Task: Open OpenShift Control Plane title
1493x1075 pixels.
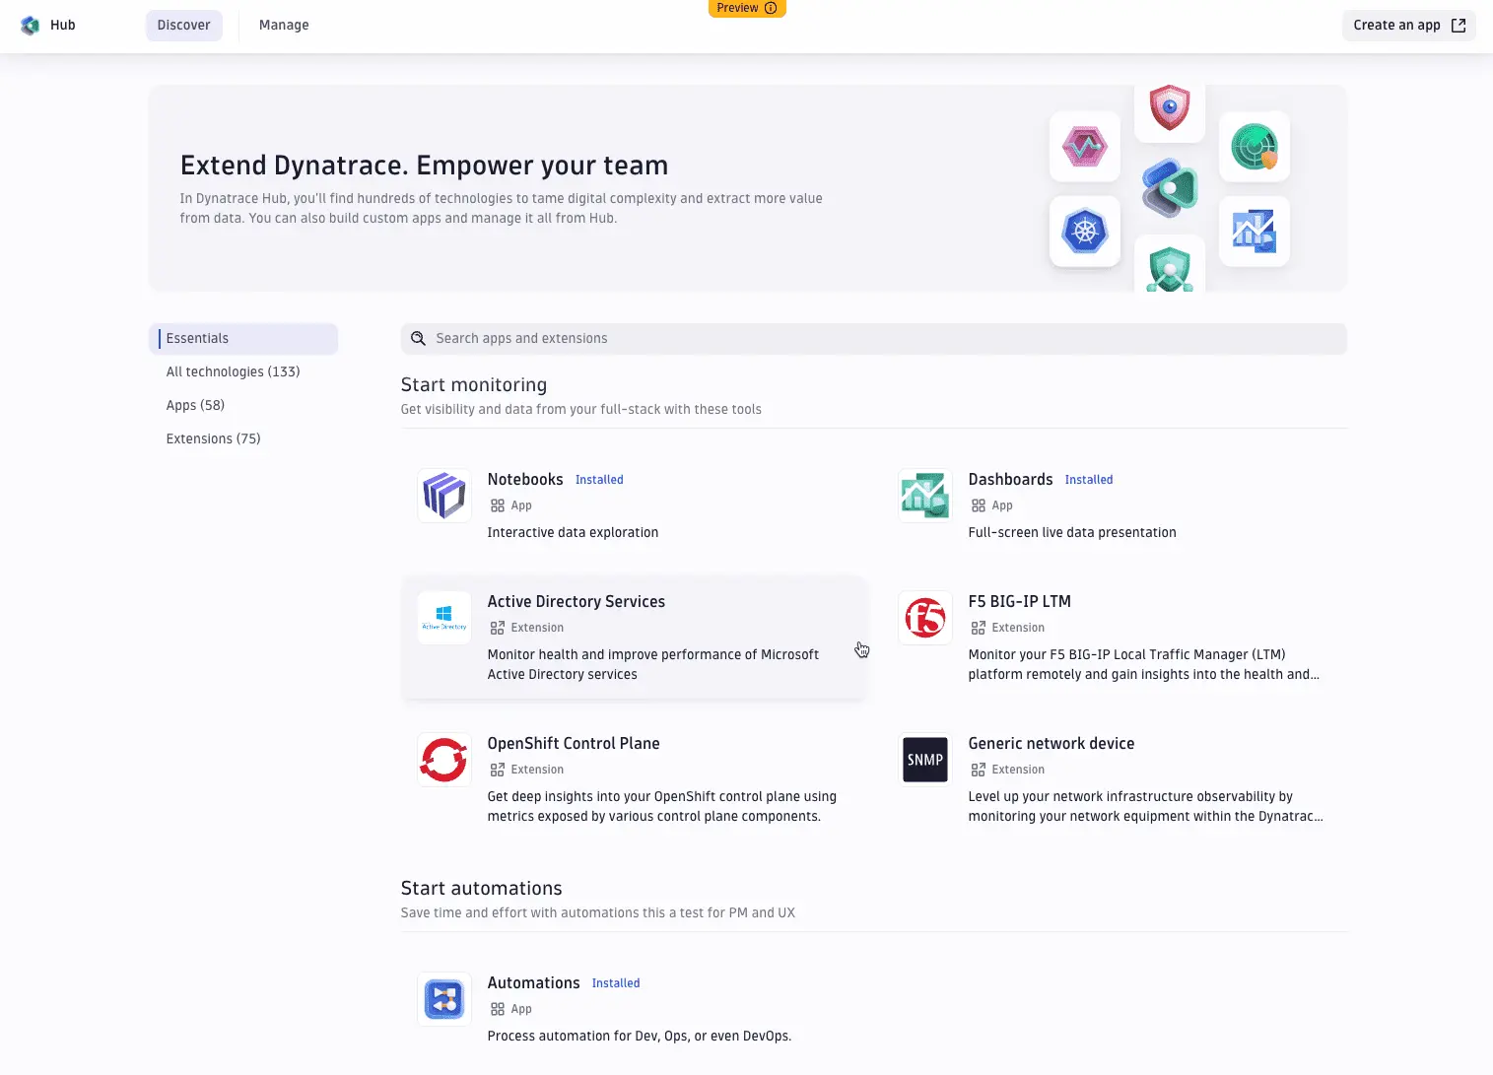Action: (574, 743)
